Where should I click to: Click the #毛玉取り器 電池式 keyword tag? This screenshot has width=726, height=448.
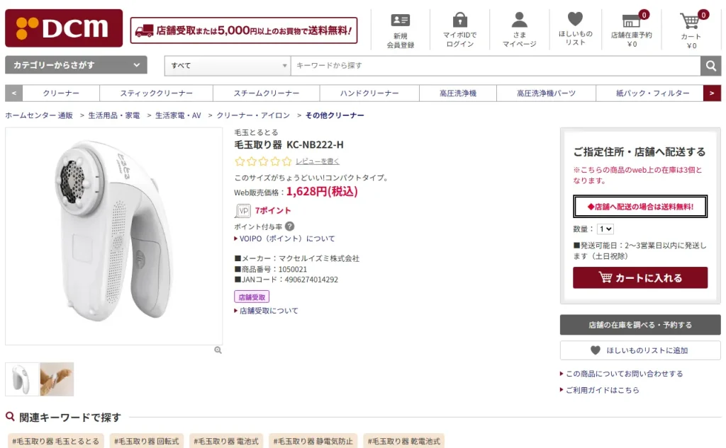coord(225,440)
